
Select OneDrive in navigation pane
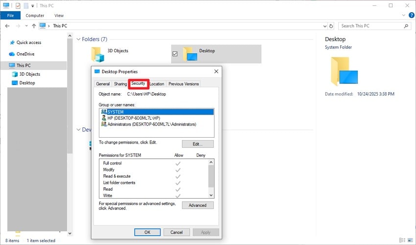(x=25, y=54)
